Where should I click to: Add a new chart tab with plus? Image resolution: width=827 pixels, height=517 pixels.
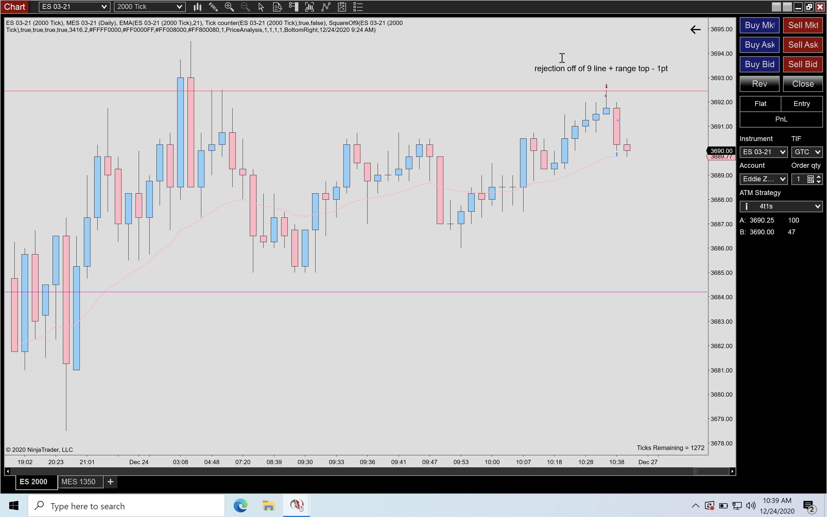pos(110,482)
